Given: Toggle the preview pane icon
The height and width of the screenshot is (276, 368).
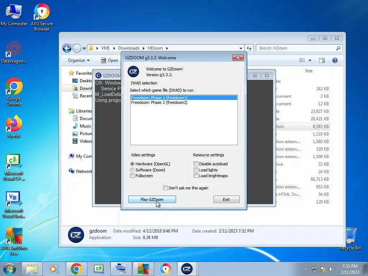Looking at the screenshot, I should (322, 60).
